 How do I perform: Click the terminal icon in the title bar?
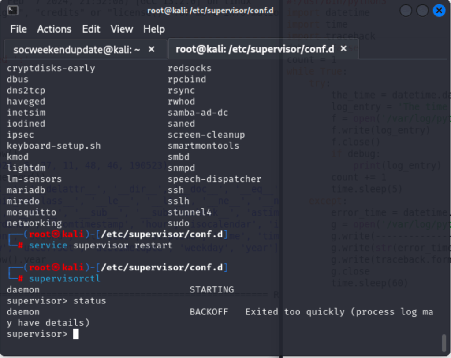[13, 10]
